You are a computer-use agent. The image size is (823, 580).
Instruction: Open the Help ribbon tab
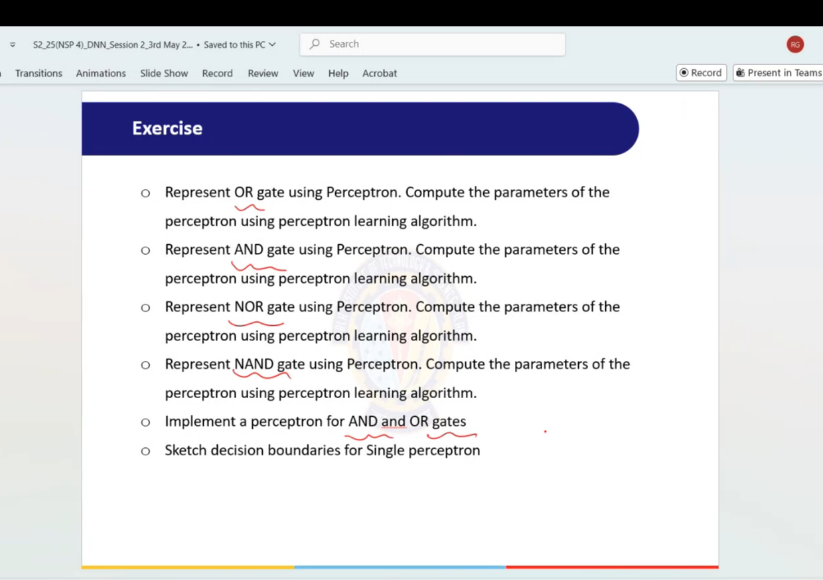(338, 73)
